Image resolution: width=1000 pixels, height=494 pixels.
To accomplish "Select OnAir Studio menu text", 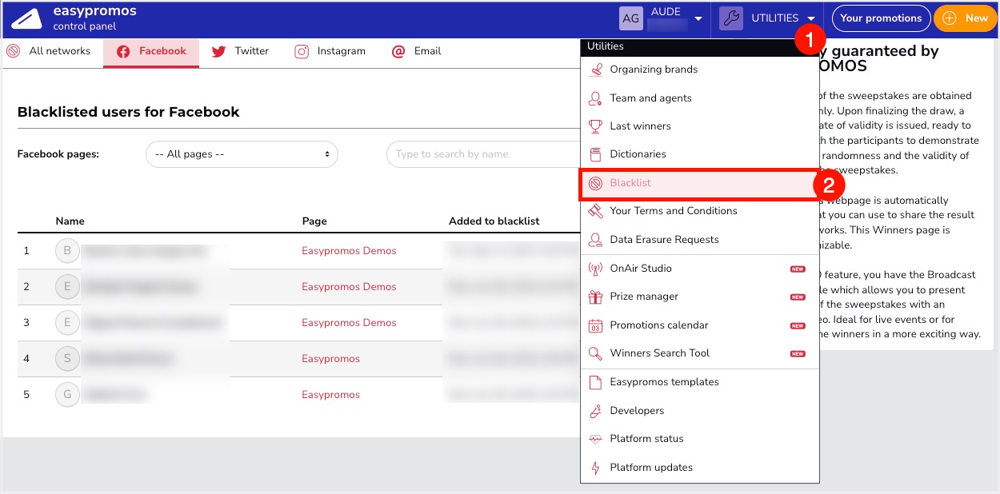I will tap(641, 269).
